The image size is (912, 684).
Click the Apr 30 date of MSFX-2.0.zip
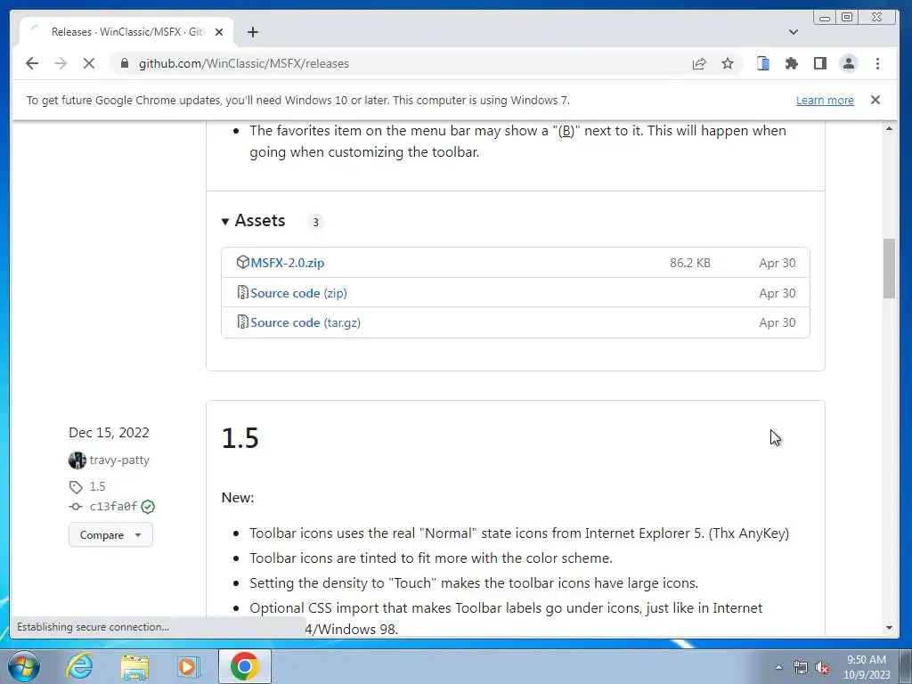pos(777,263)
